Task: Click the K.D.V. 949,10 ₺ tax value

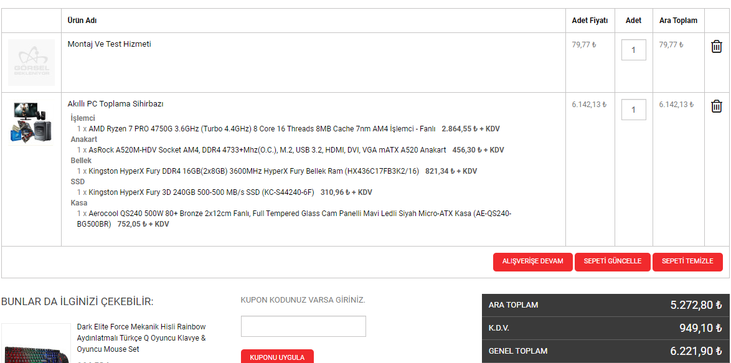Action: [x=700, y=328]
